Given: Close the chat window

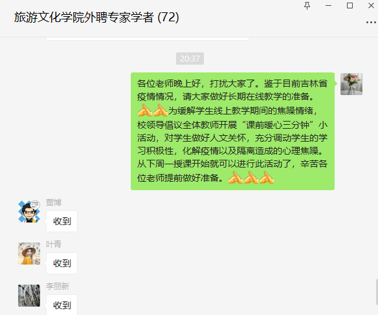Looking at the screenshot, I should pos(372,6).
